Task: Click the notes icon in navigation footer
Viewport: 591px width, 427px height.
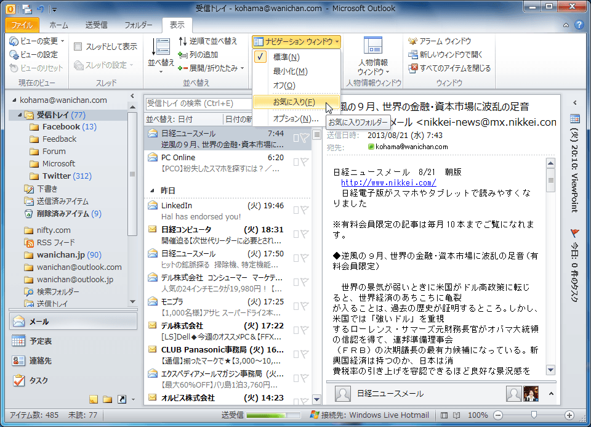Action: 94,399
